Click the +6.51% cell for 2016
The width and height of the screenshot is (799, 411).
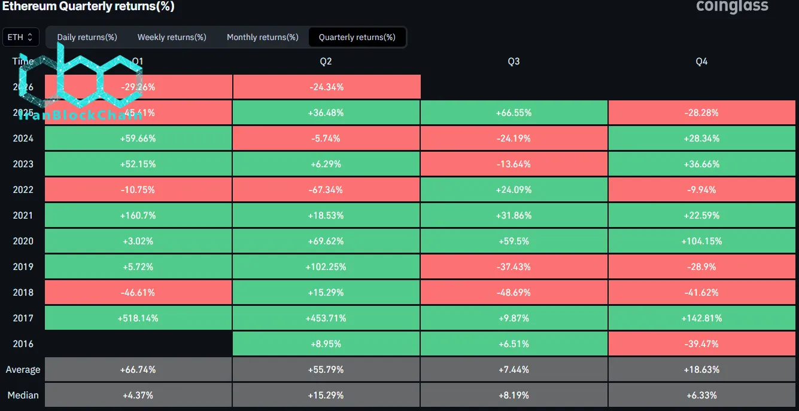click(514, 343)
